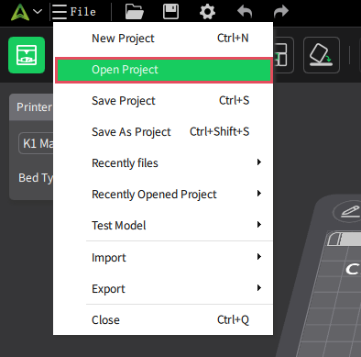Choose New Project from File menu

coord(163,39)
